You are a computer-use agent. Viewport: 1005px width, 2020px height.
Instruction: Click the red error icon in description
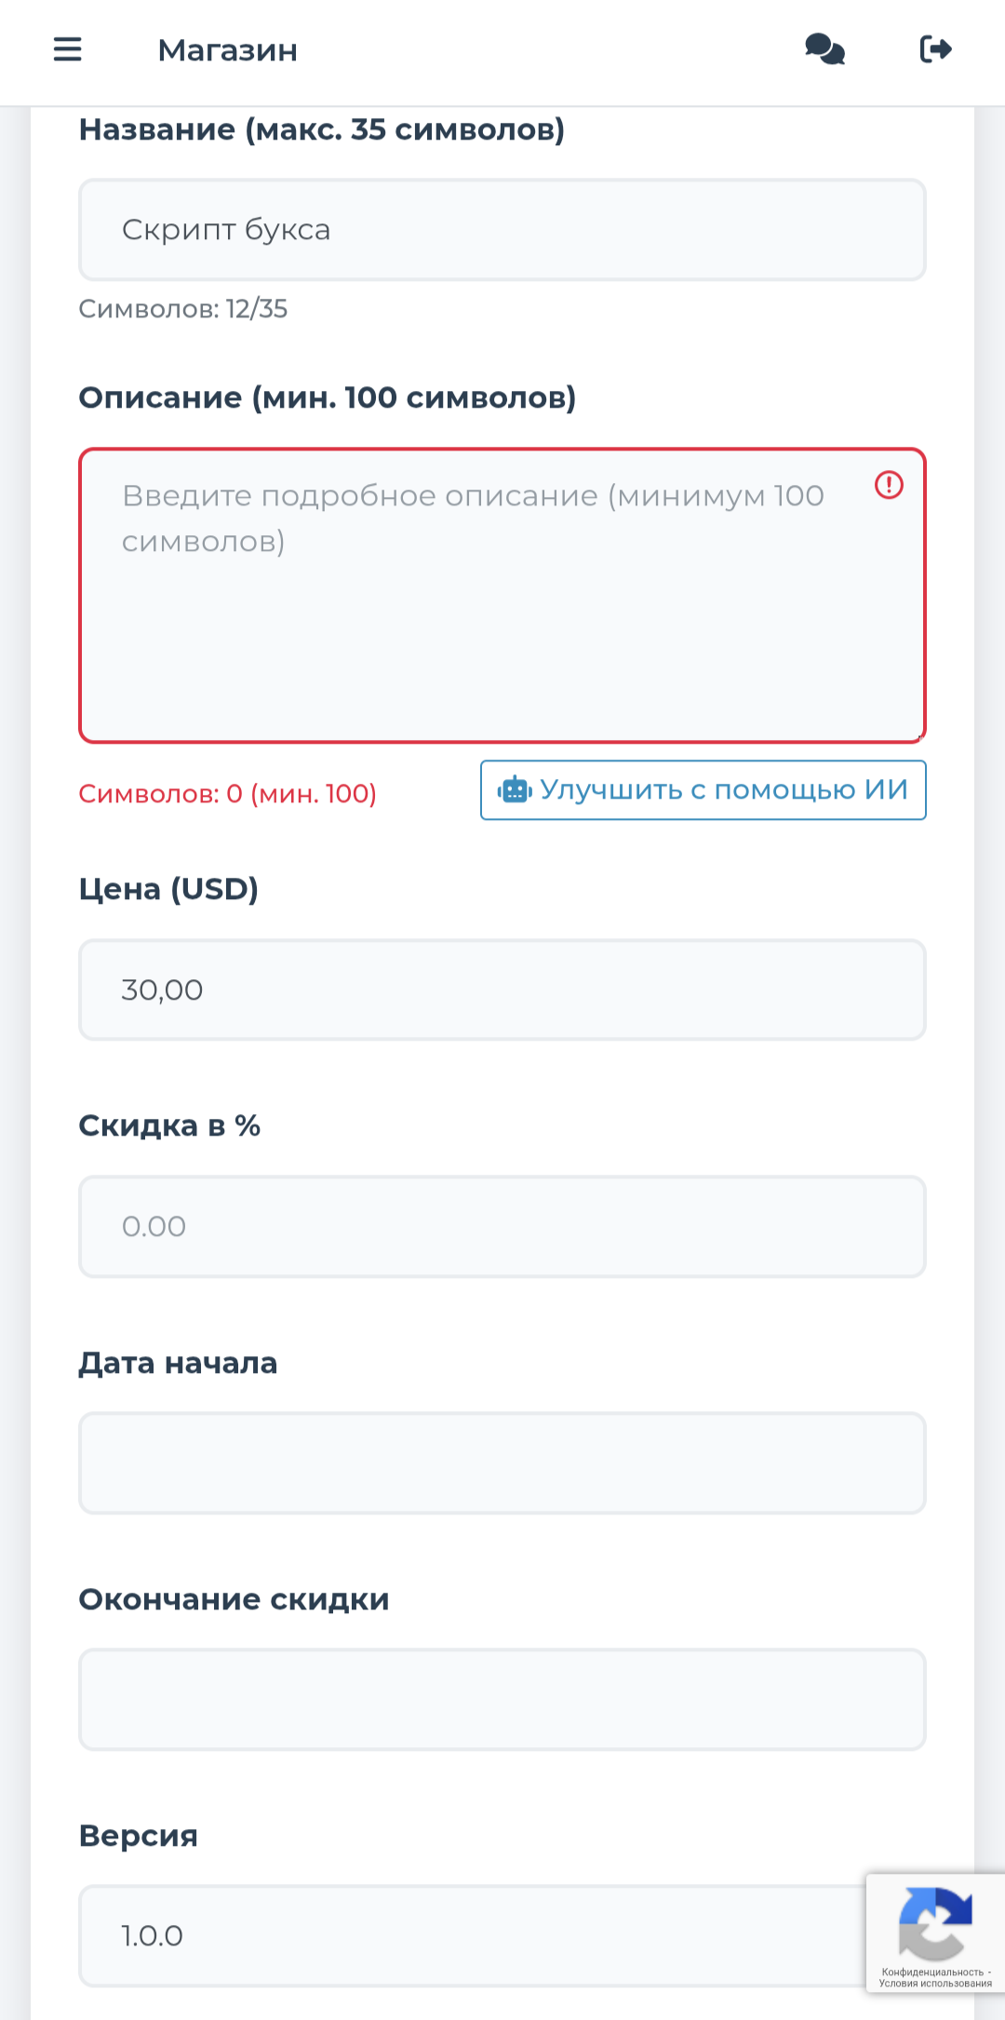889,485
